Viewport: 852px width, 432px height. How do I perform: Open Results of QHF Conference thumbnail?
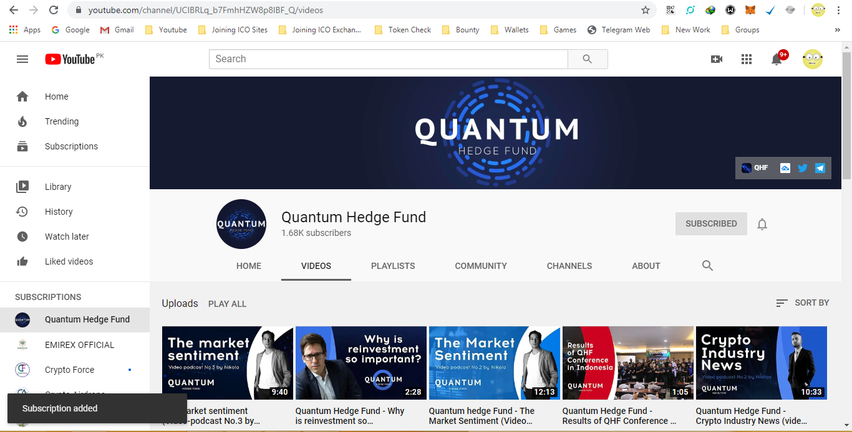(x=628, y=363)
